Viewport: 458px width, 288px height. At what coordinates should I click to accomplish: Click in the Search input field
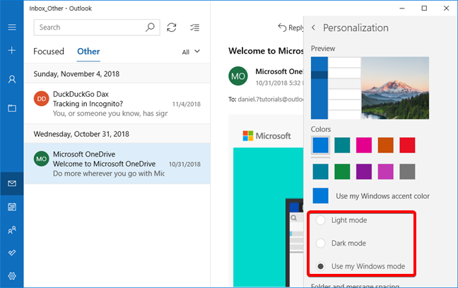click(x=97, y=28)
